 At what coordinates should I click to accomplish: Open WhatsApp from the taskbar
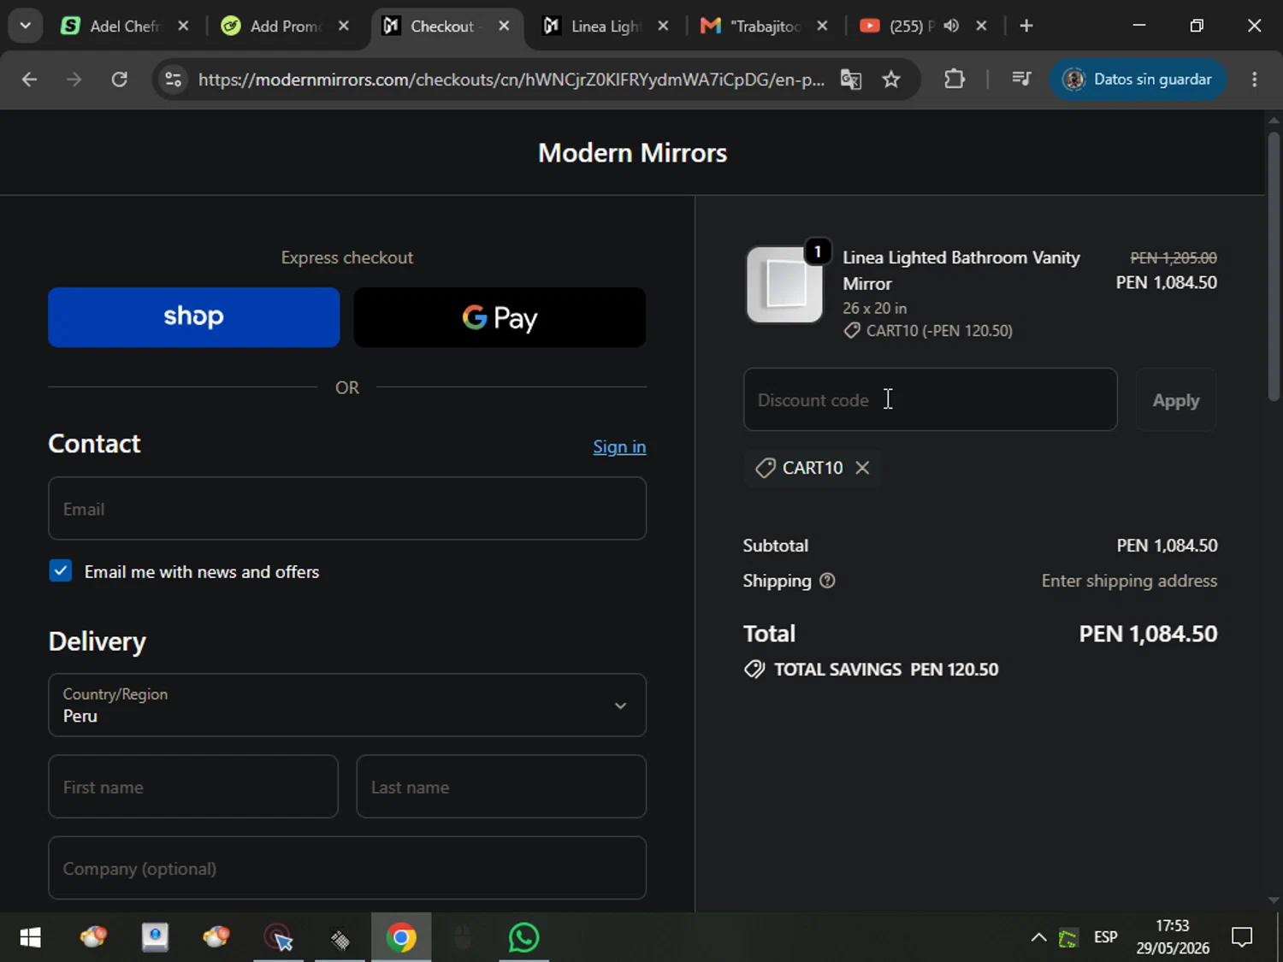click(523, 937)
